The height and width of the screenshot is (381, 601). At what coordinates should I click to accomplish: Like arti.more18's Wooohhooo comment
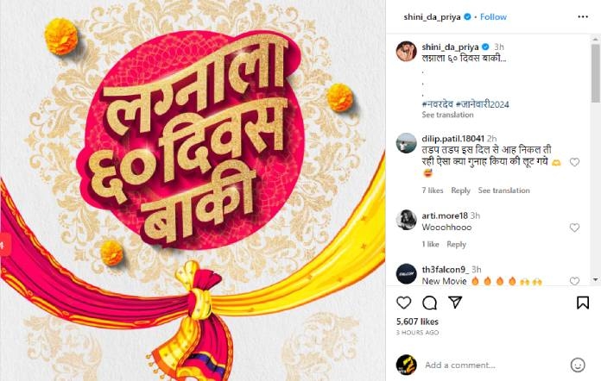[574, 228]
